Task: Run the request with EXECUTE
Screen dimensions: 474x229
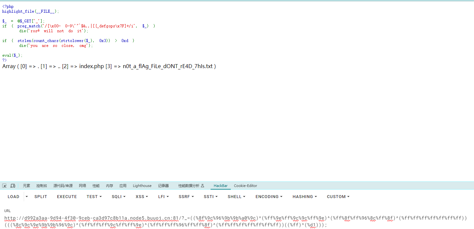Action: [x=67, y=197]
